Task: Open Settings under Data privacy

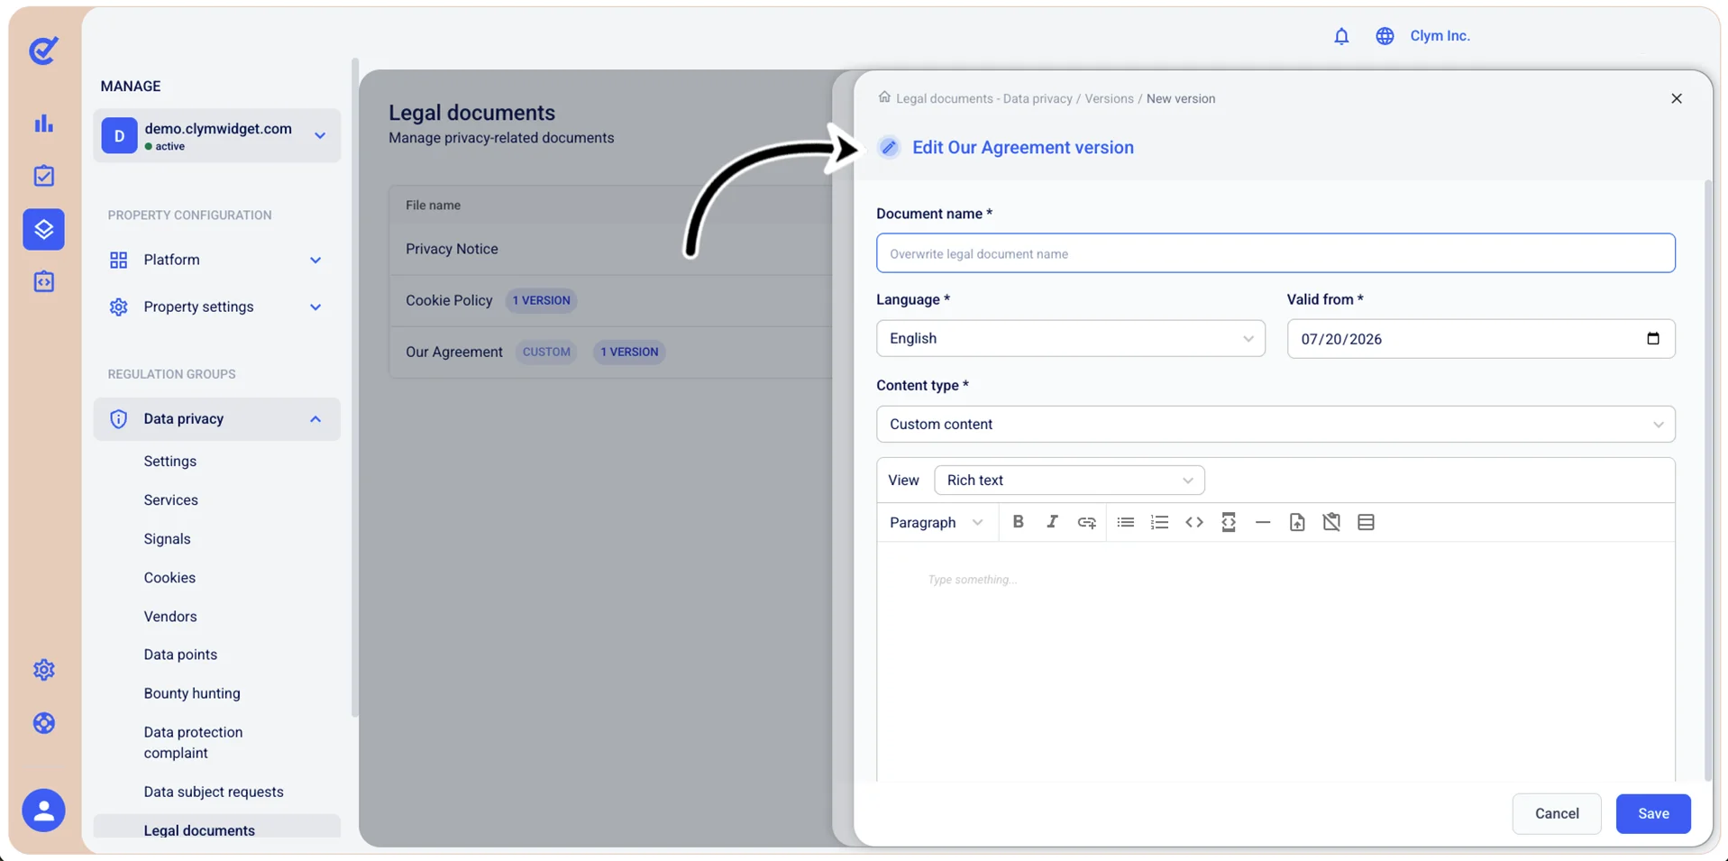Action: pos(169,462)
